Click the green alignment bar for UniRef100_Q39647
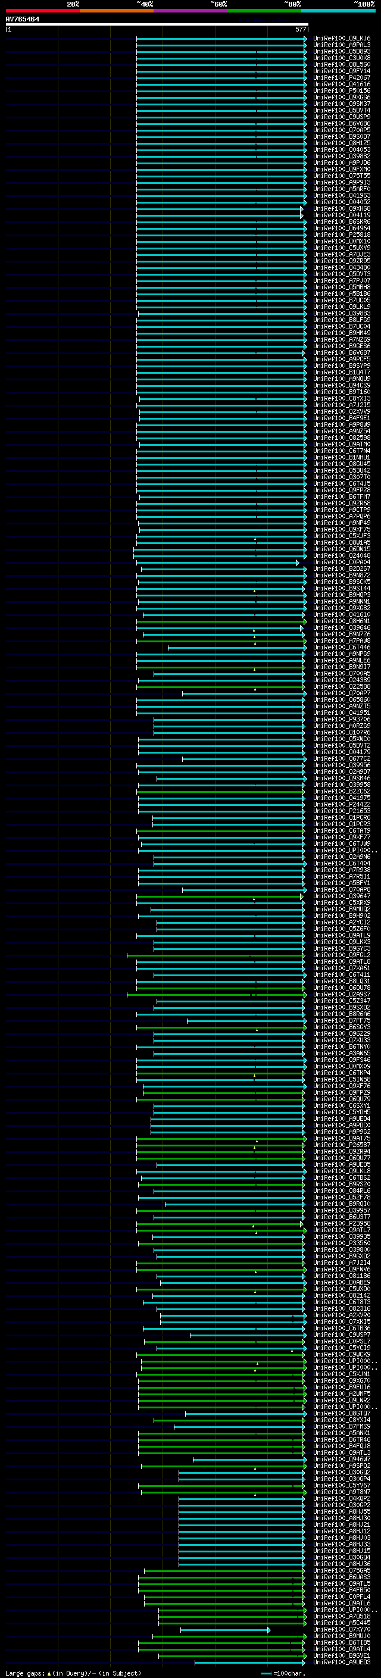This screenshot has width=381, height=1678. 220,896
